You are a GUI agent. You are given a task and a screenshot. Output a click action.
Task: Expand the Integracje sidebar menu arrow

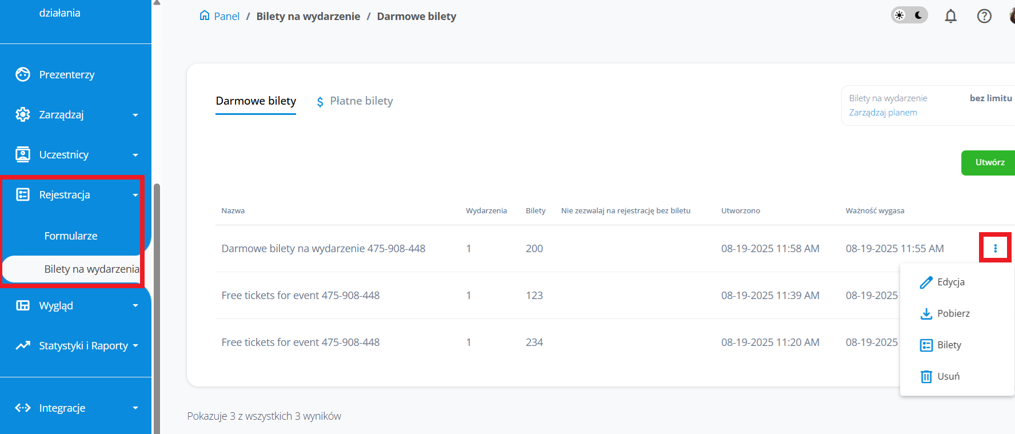[x=135, y=408]
